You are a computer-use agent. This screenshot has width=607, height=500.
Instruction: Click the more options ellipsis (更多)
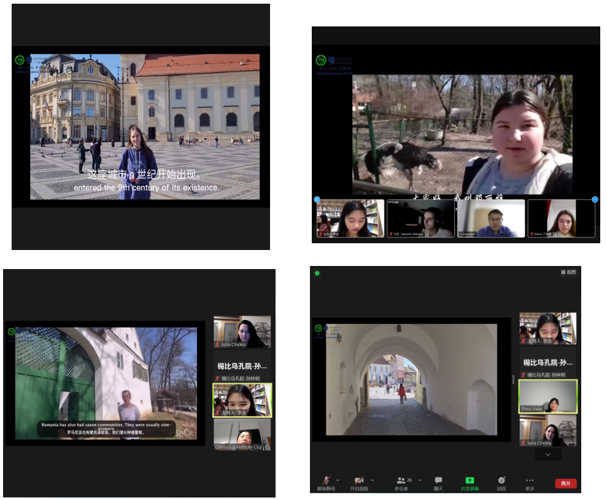coord(530,480)
